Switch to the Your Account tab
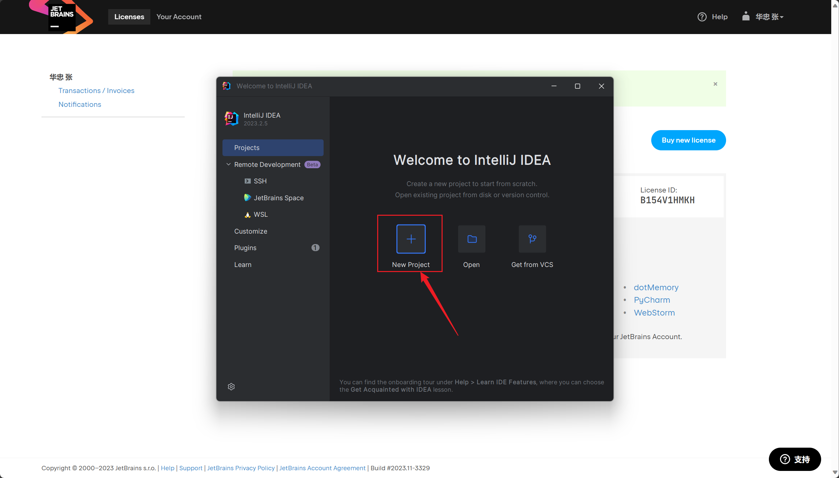839x478 pixels. pos(179,17)
